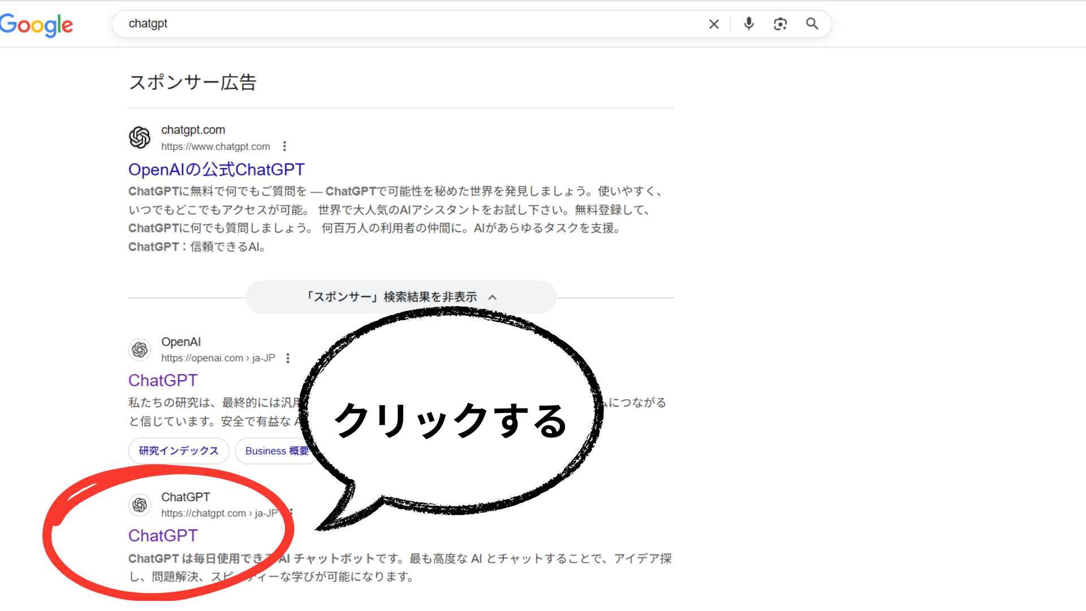Click the OpenAI result favicon
This screenshot has width=1086, height=611.
[140, 350]
